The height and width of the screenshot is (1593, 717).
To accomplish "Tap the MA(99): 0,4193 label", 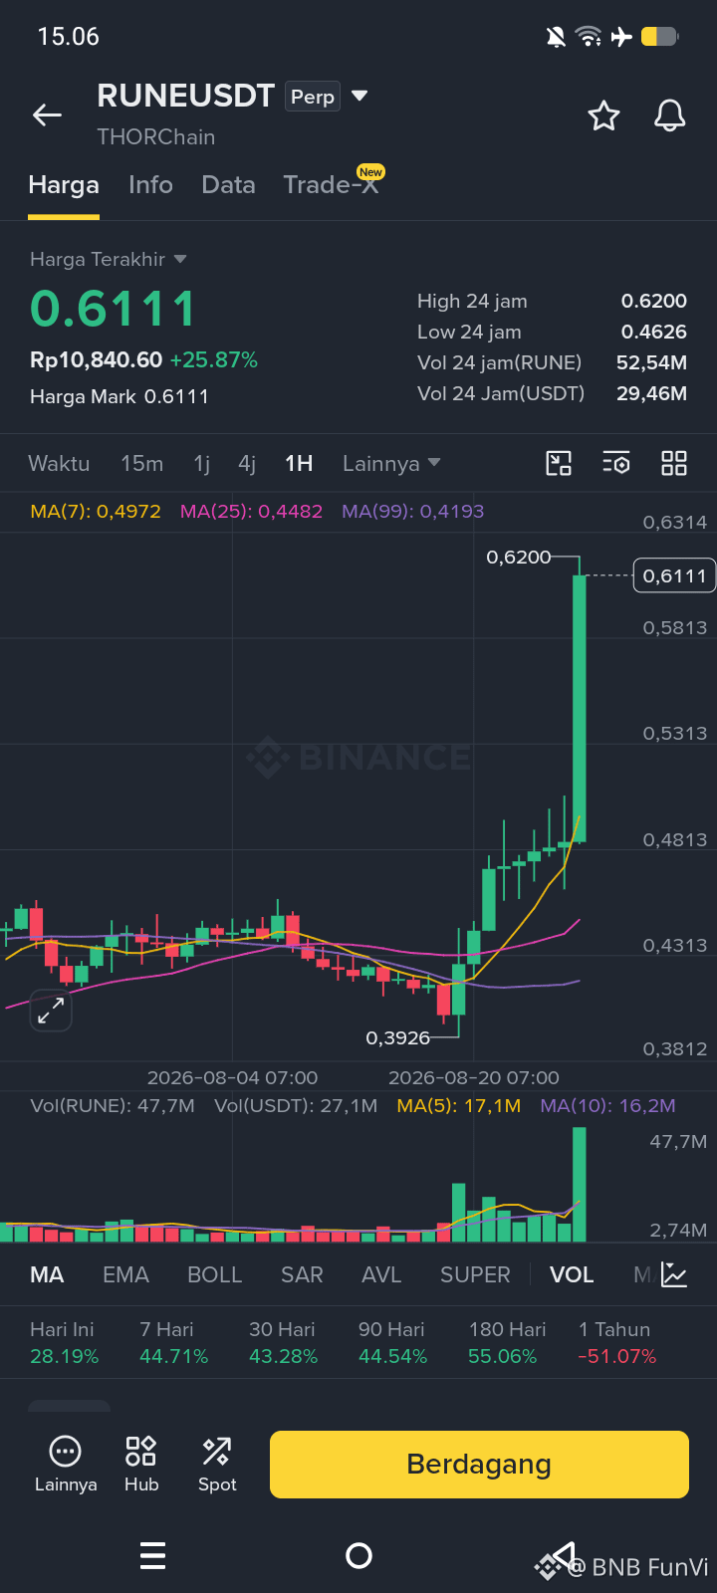I will coord(412,512).
